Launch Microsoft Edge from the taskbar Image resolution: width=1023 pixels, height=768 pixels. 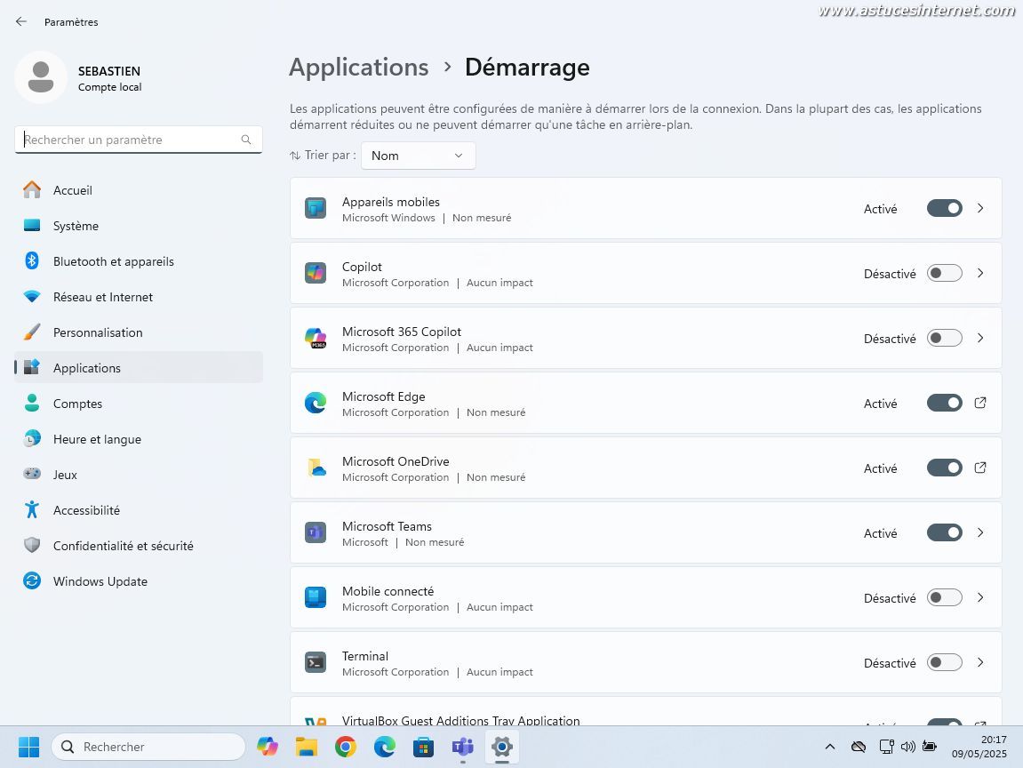(x=385, y=747)
